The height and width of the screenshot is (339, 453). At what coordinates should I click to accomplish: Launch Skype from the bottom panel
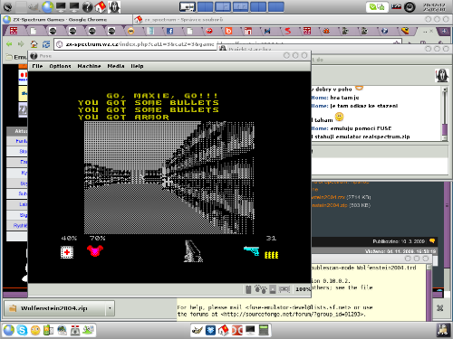click(22, 330)
